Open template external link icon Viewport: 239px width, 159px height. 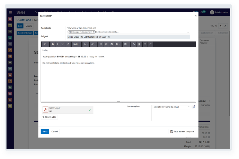click(x=193, y=107)
